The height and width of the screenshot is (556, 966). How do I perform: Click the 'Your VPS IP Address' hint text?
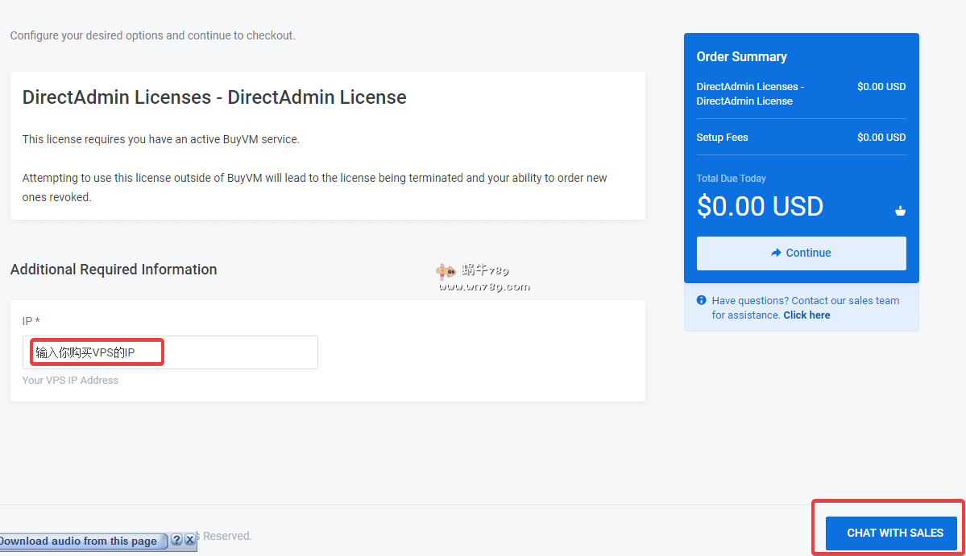pos(70,380)
